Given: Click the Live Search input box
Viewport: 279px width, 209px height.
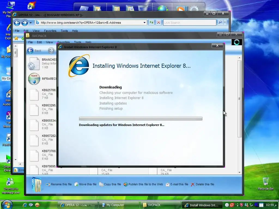Looking at the screenshot, I should click(x=190, y=23).
